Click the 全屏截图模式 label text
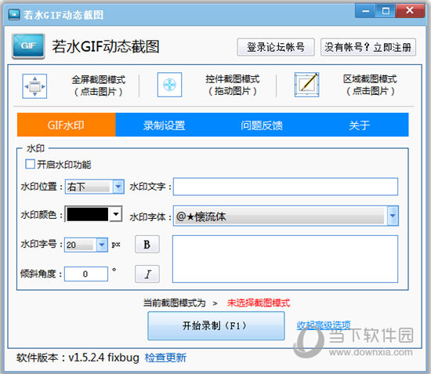The width and height of the screenshot is (431, 374). click(99, 80)
